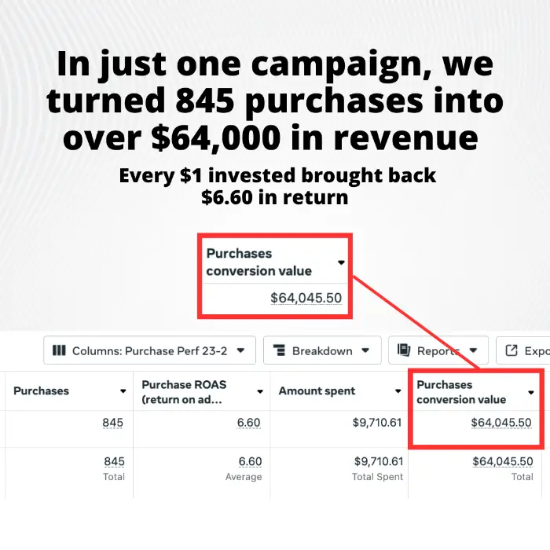Viewport: 550px width, 550px height.
Task: Click the Export arrow icon
Action: (x=511, y=350)
